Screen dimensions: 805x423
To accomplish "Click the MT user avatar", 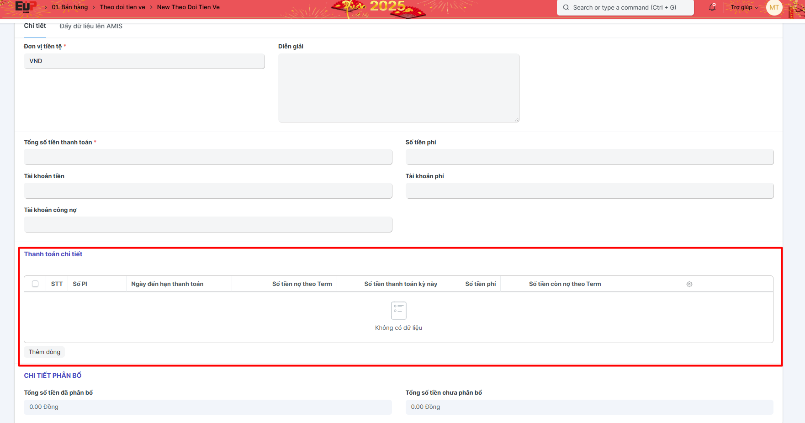I will (x=774, y=7).
